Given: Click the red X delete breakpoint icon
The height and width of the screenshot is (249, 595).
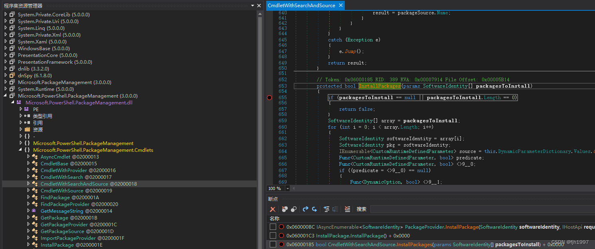Looking at the screenshot, I should [x=273, y=209].
